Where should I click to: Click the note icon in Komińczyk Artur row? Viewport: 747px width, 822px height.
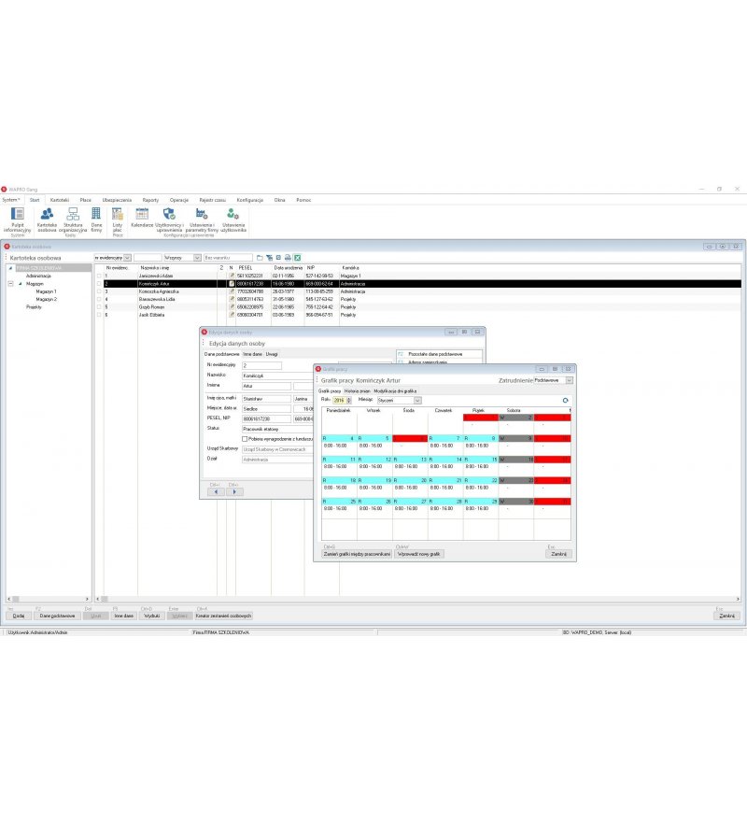coord(232,284)
